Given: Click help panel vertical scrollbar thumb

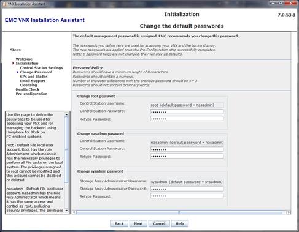Looking at the screenshot, I should (66, 149).
